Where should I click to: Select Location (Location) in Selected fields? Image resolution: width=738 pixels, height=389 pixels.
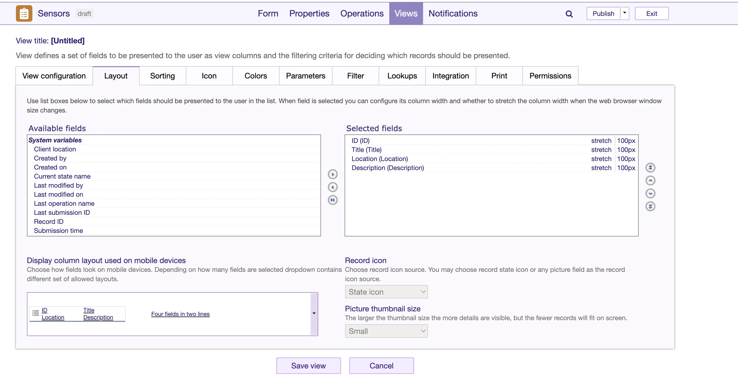click(x=380, y=159)
